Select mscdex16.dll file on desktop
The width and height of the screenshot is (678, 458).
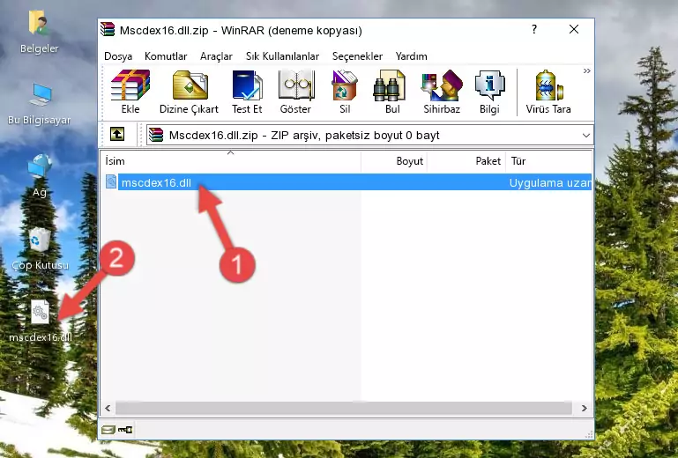coord(41,321)
